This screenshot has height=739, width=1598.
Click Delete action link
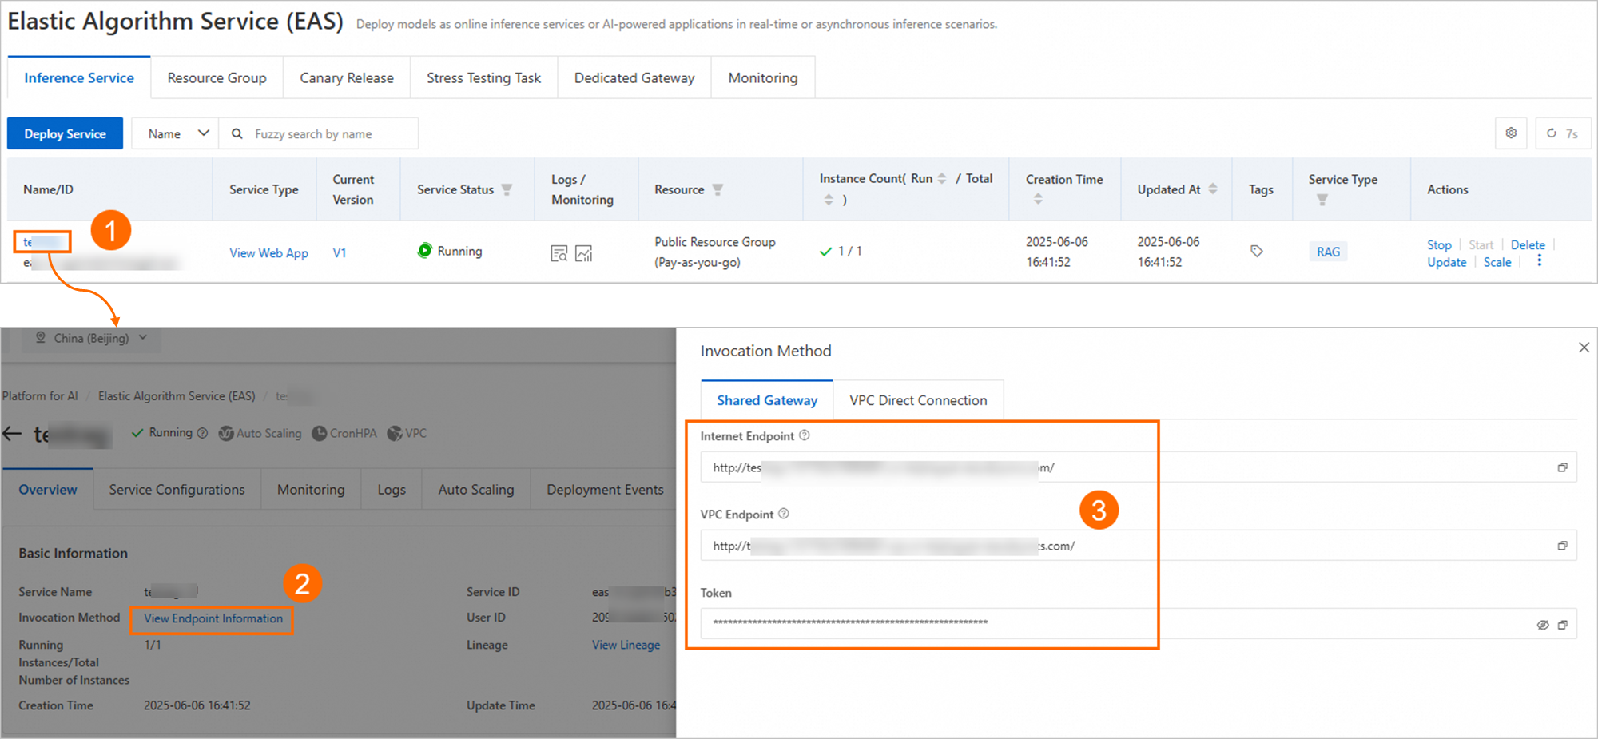[1528, 244]
